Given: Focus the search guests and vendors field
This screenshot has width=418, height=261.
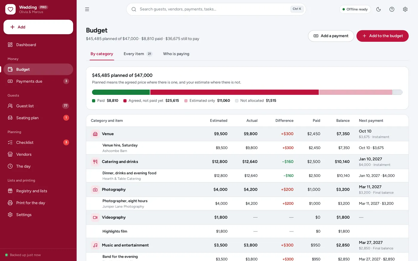Looking at the screenshot, I should [x=216, y=9].
